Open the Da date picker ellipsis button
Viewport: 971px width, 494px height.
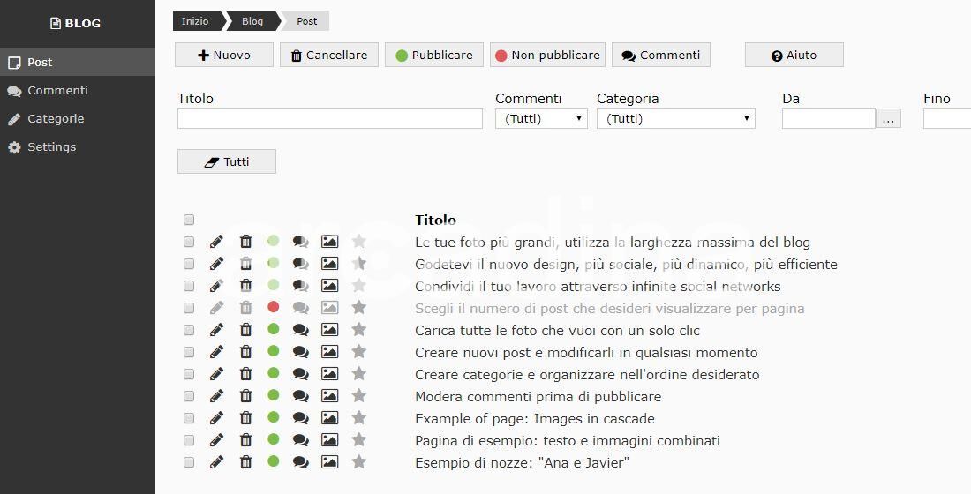pyautogui.click(x=888, y=118)
